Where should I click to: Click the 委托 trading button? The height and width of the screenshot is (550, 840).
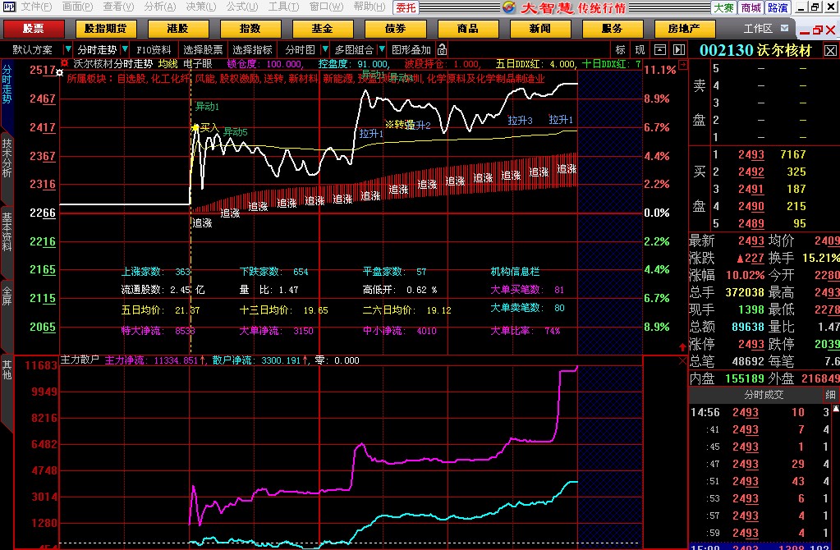(406, 7)
